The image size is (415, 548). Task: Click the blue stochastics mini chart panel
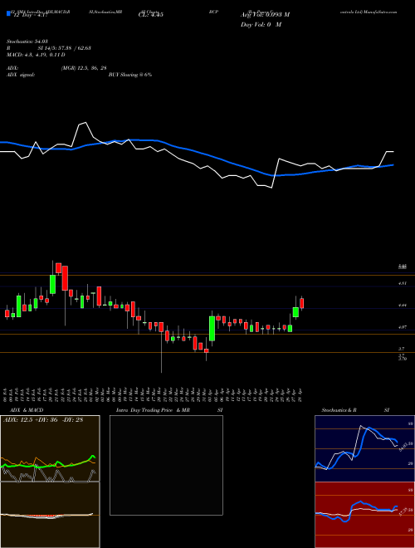[x=364, y=448]
